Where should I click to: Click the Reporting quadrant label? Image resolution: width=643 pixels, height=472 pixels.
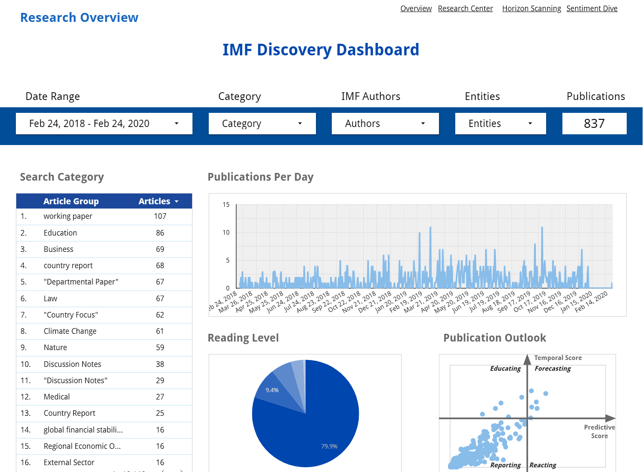[x=505, y=465]
